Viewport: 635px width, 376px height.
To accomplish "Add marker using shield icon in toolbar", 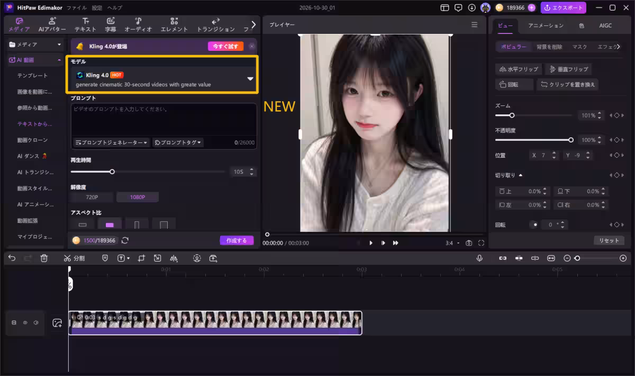I will pyautogui.click(x=105, y=258).
